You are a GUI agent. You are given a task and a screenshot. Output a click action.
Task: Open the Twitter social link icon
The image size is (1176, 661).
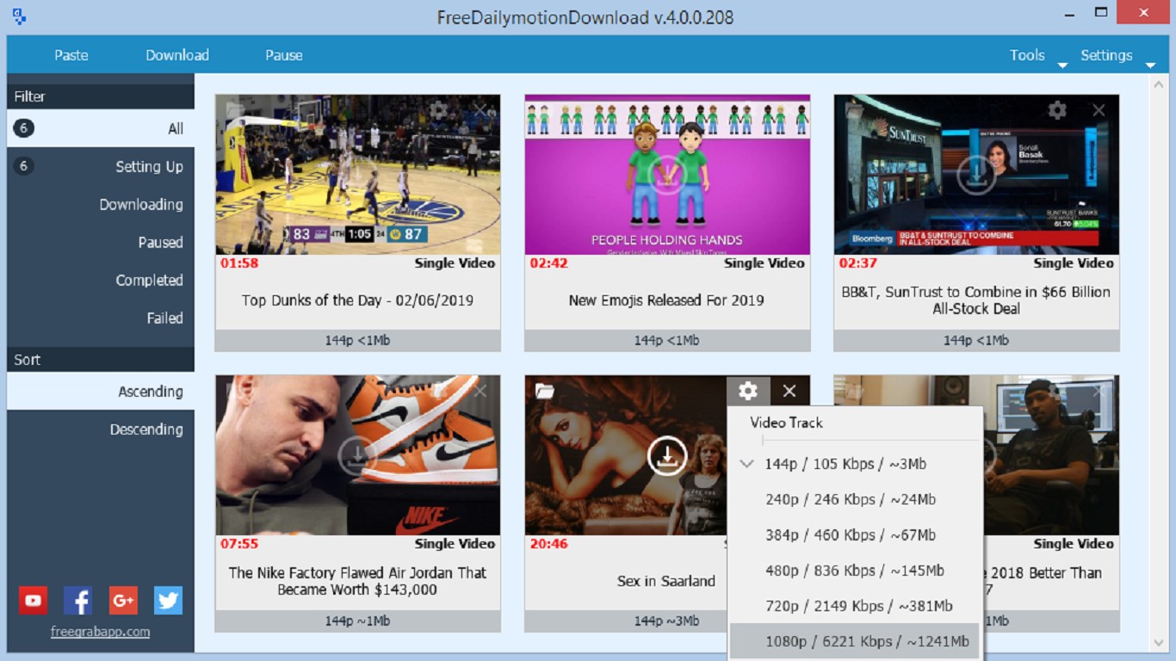click(168, 600)
